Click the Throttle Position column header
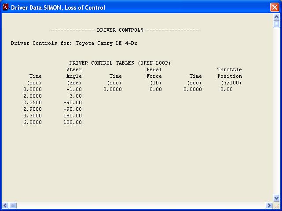The width and height of the screenshot is (282, 211). pyautogui.click(x=229, y=73)
